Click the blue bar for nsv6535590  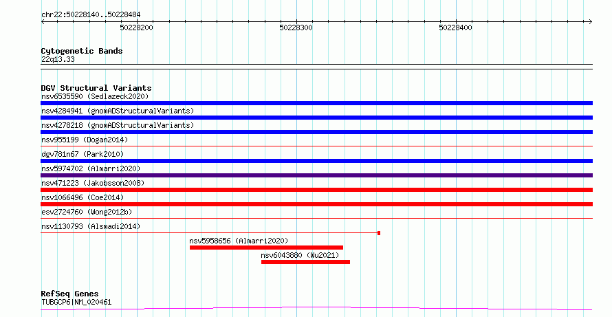(316, 103)
